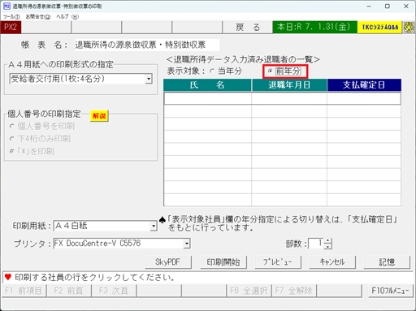
Task: Click the F10フルメニュー button
Action: 390,291
